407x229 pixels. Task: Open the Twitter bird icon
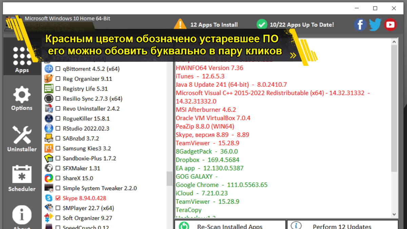(x=375, y=24)
